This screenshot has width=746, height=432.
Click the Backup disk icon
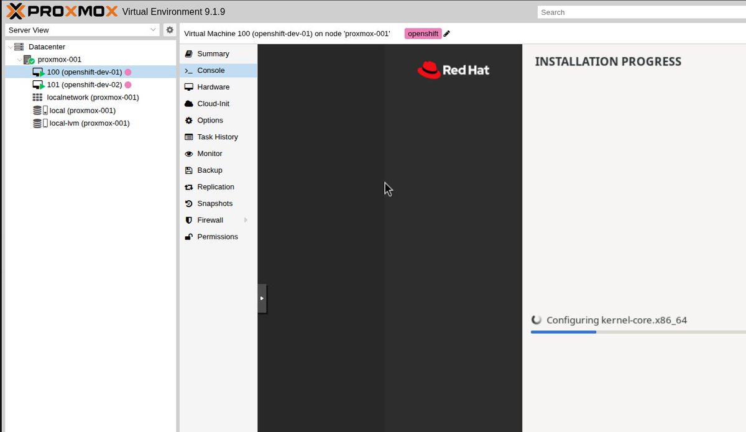click(x=188, y=170)
